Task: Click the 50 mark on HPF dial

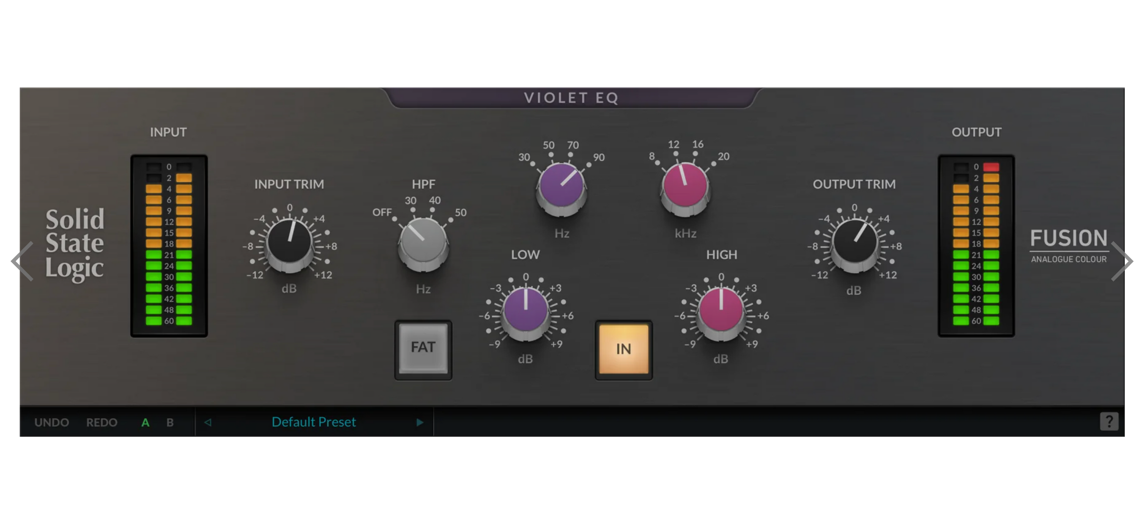Action: pyautogui.click(x=460, y=212)
